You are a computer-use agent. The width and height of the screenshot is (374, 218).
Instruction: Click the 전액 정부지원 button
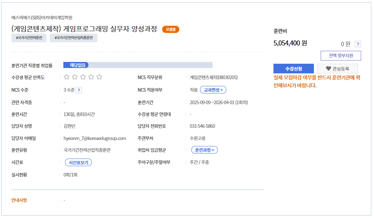point(341,56)
